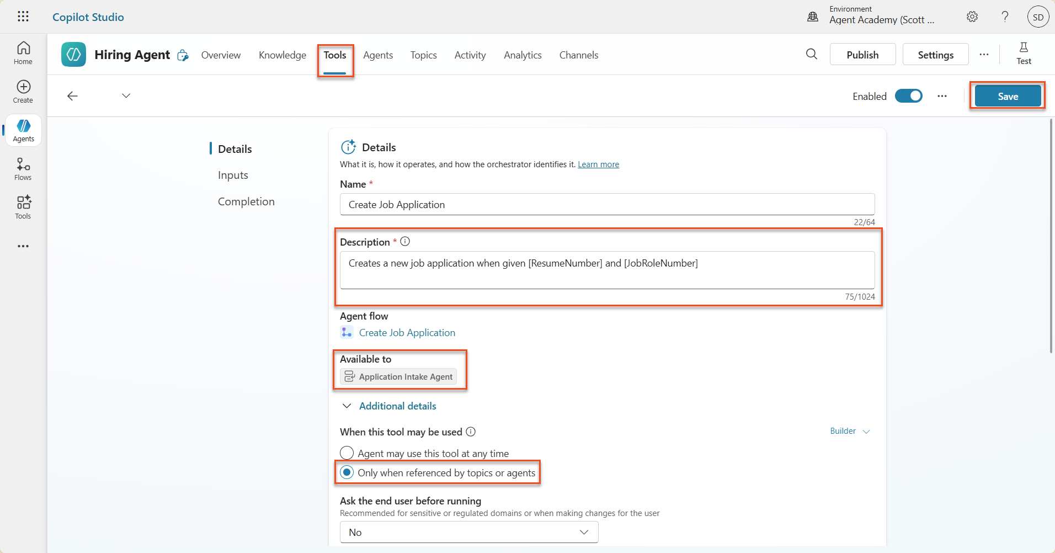This screenshot has width=1055, height=553.
Task: Open the Test pane with the beaker icon
Action: tap(1024, 54)
